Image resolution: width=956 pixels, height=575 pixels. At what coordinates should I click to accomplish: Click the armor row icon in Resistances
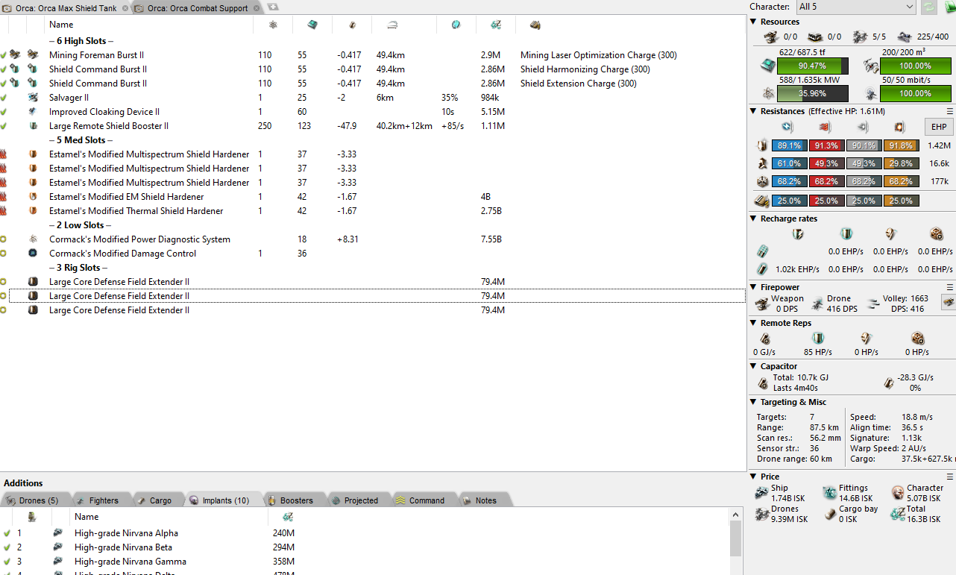(762, 164)
